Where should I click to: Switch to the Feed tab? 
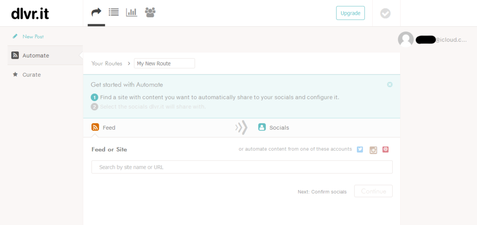click(104, 127)
